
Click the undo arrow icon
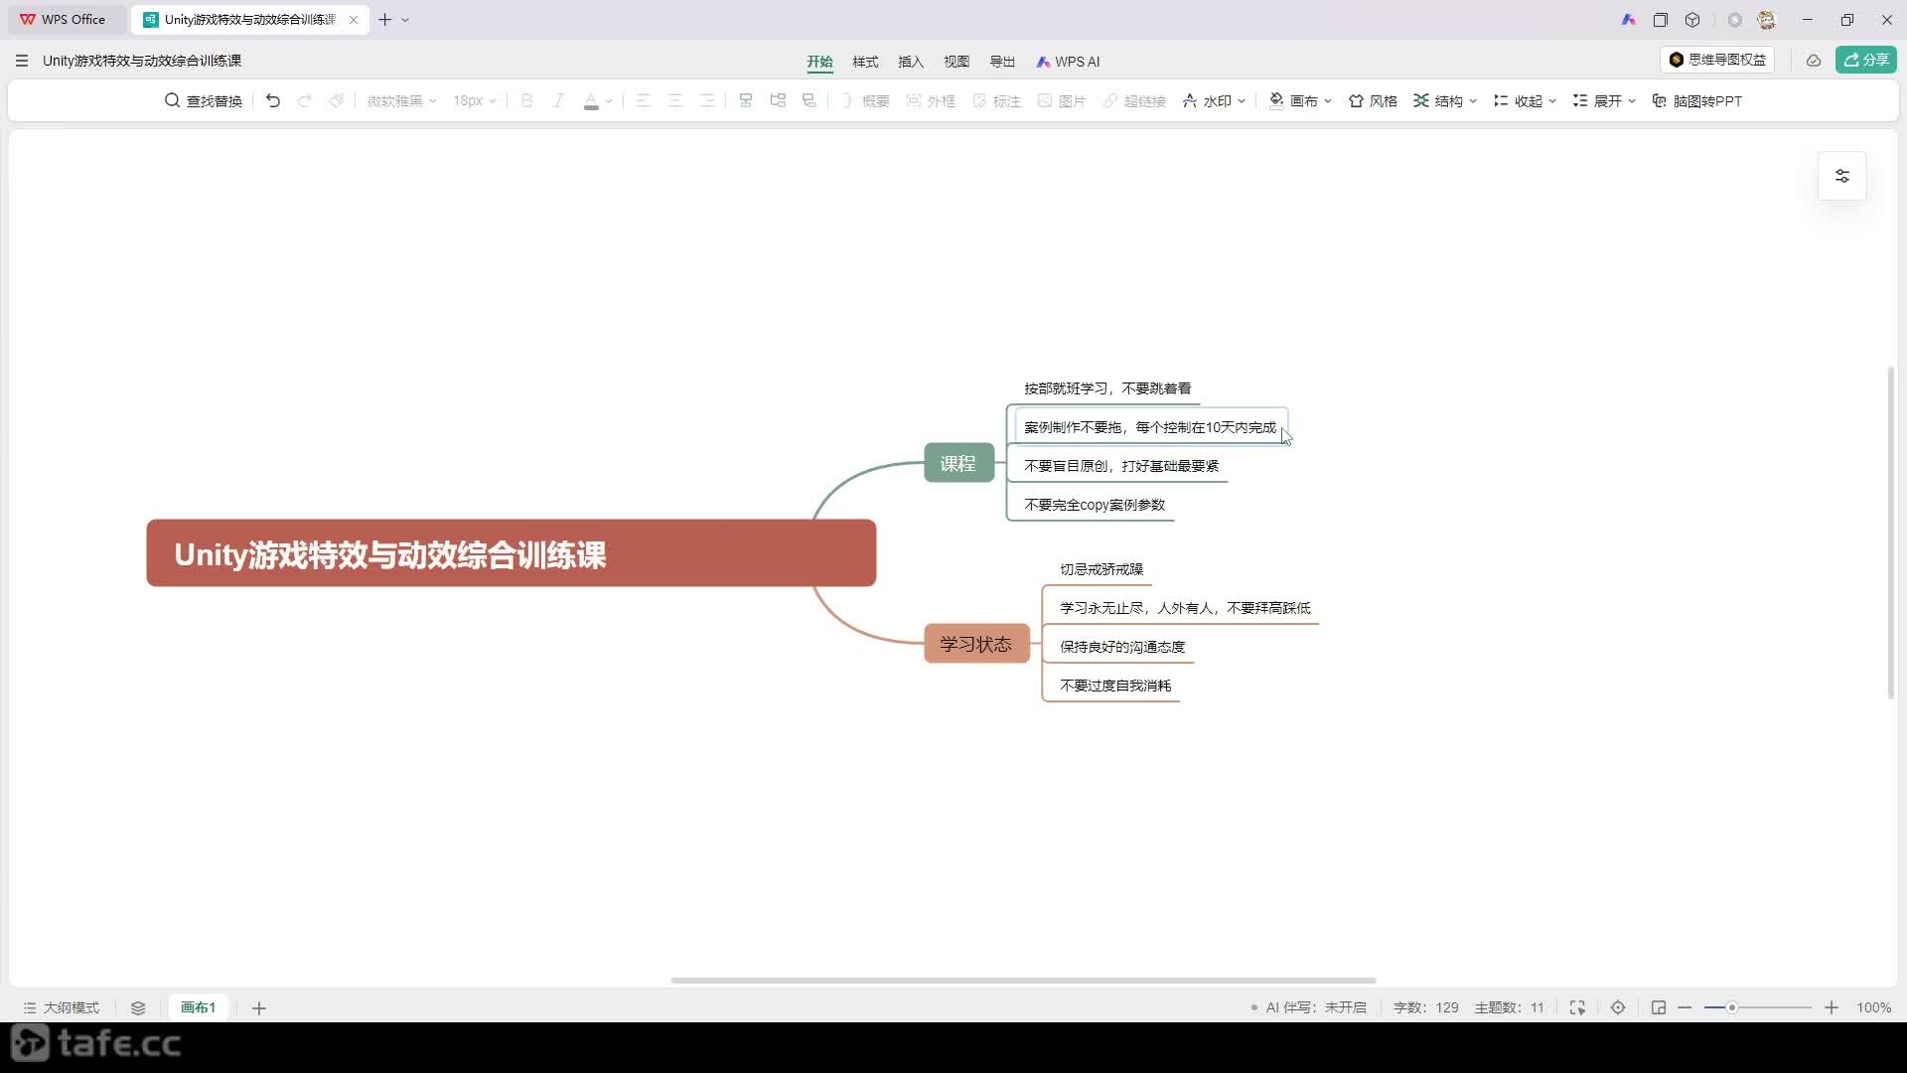click(x=273, y=100)
